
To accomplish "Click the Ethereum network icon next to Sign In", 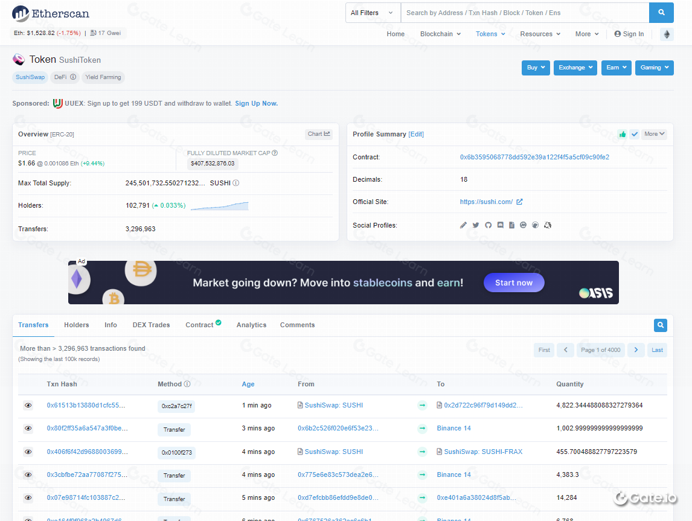I will tap(667, 34).
